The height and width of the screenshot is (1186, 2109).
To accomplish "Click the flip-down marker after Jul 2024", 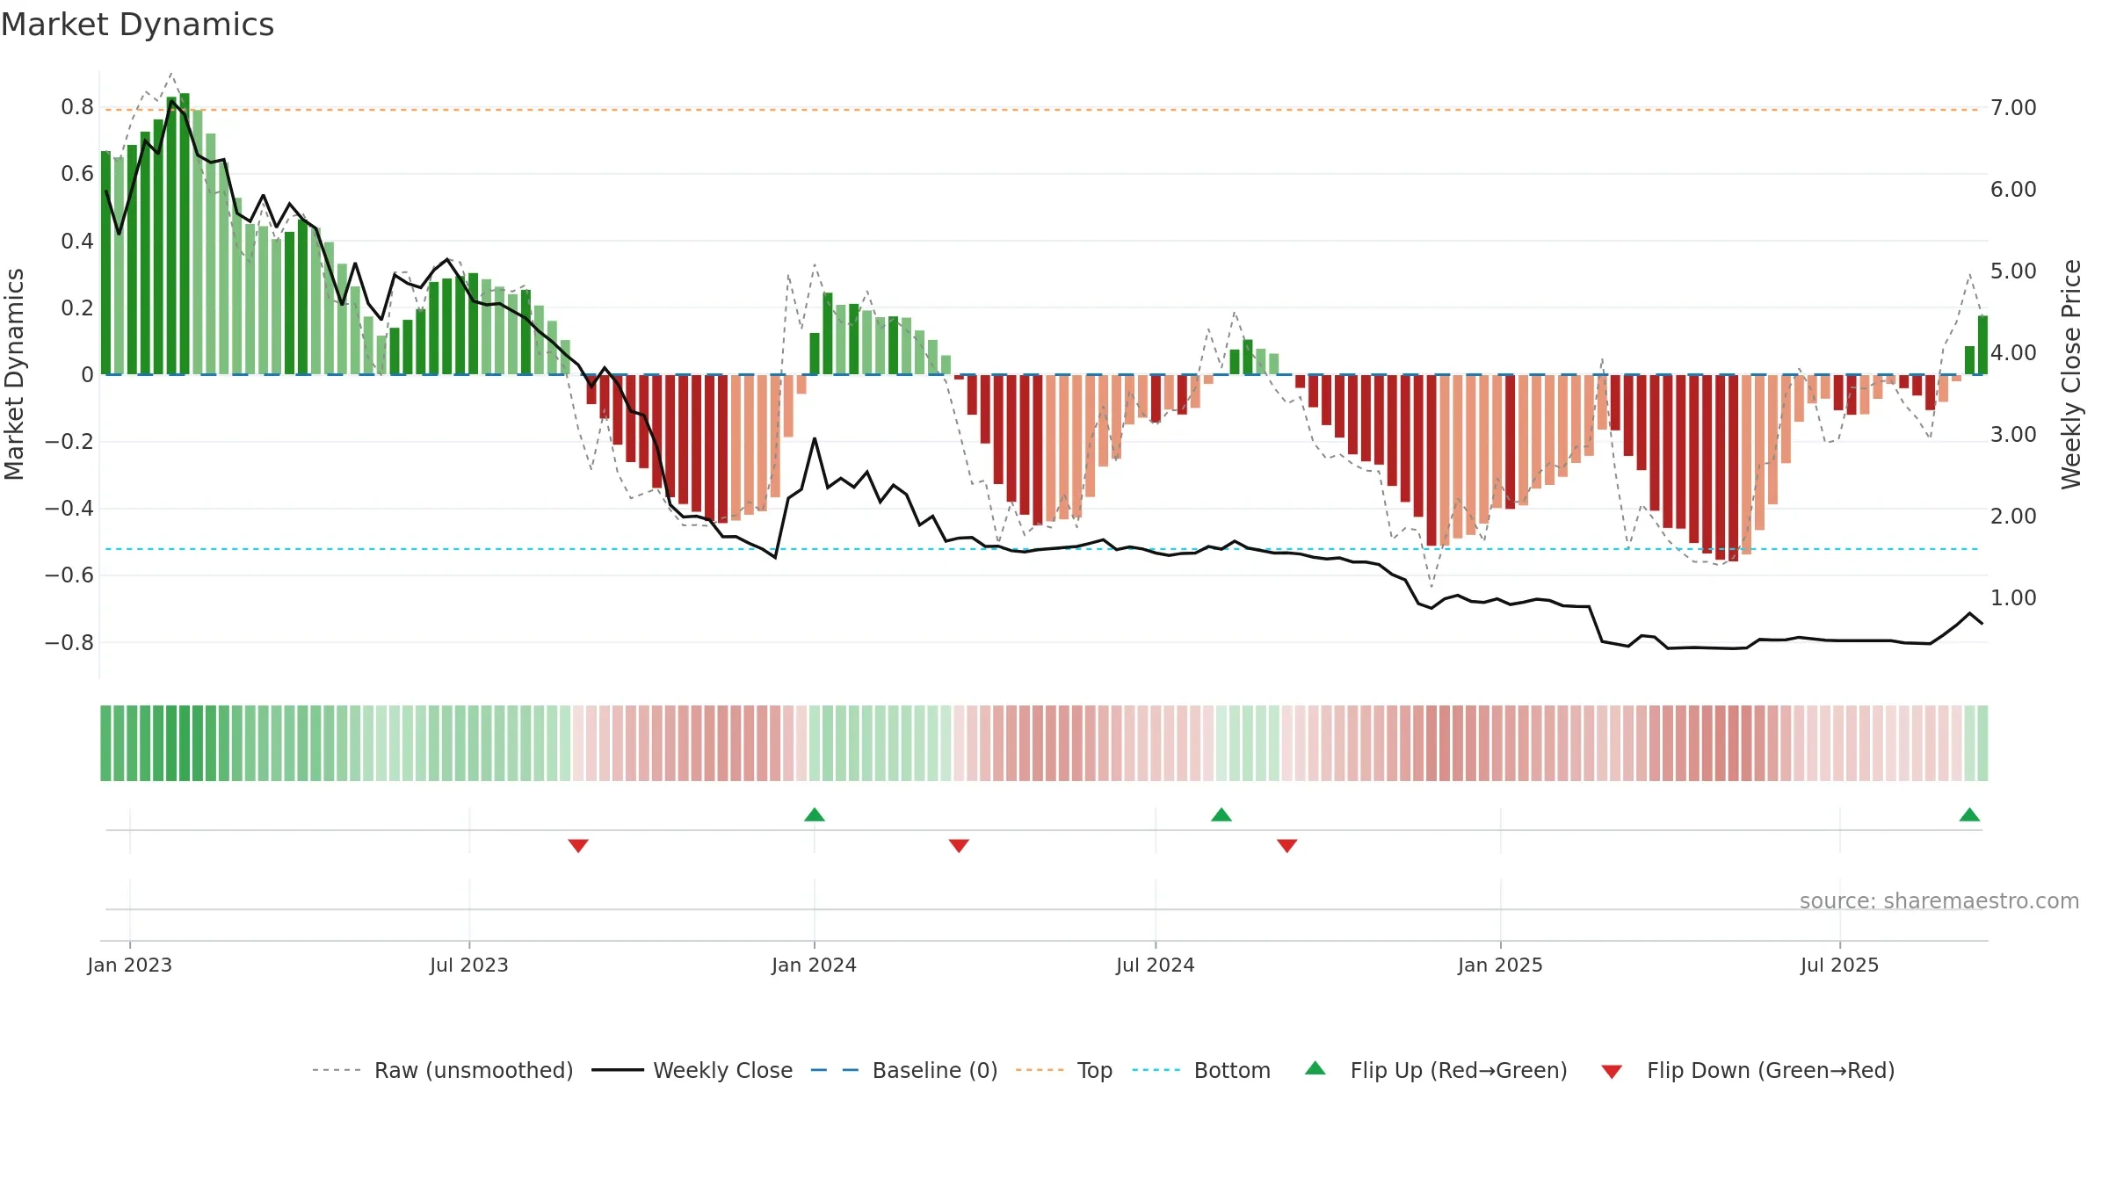I will tap(1287, 845).
